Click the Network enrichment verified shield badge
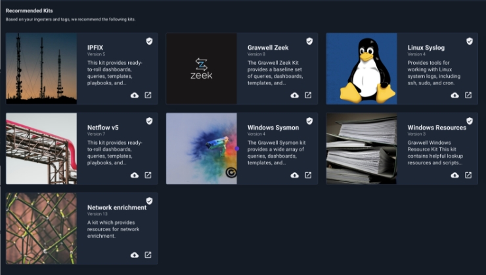 pyautogui.click(x=149, y=201)
